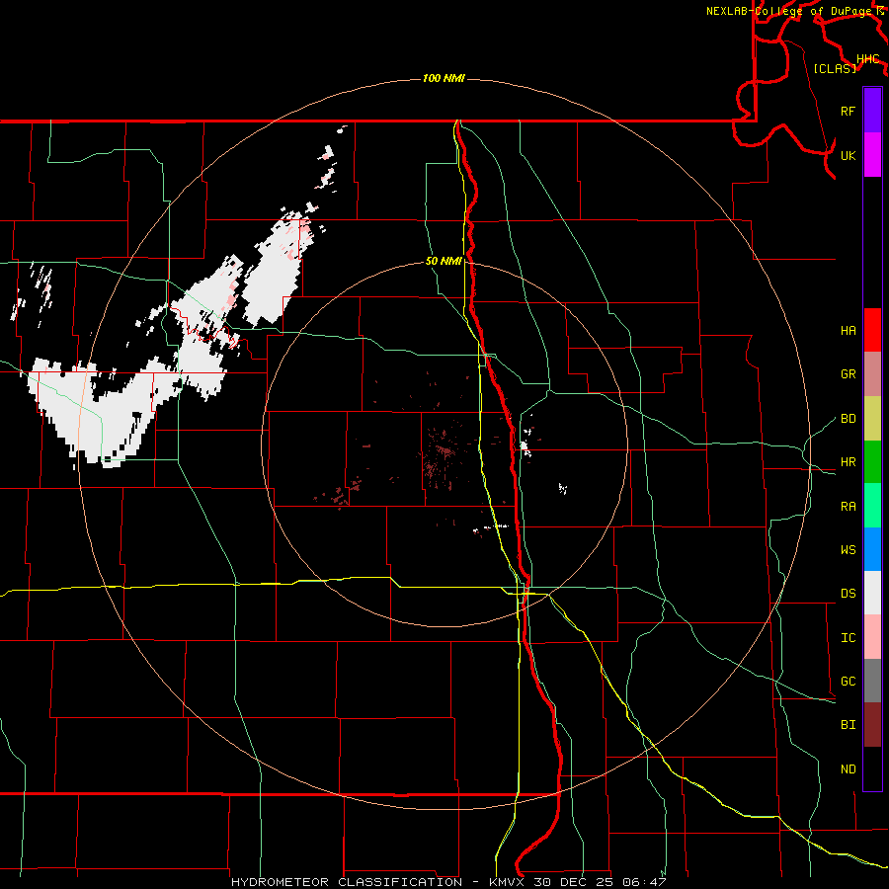Screen dimensions: 889x889
Task: Click the NEXLAB-College of DuPage credit text
Action: click(790, 11)
